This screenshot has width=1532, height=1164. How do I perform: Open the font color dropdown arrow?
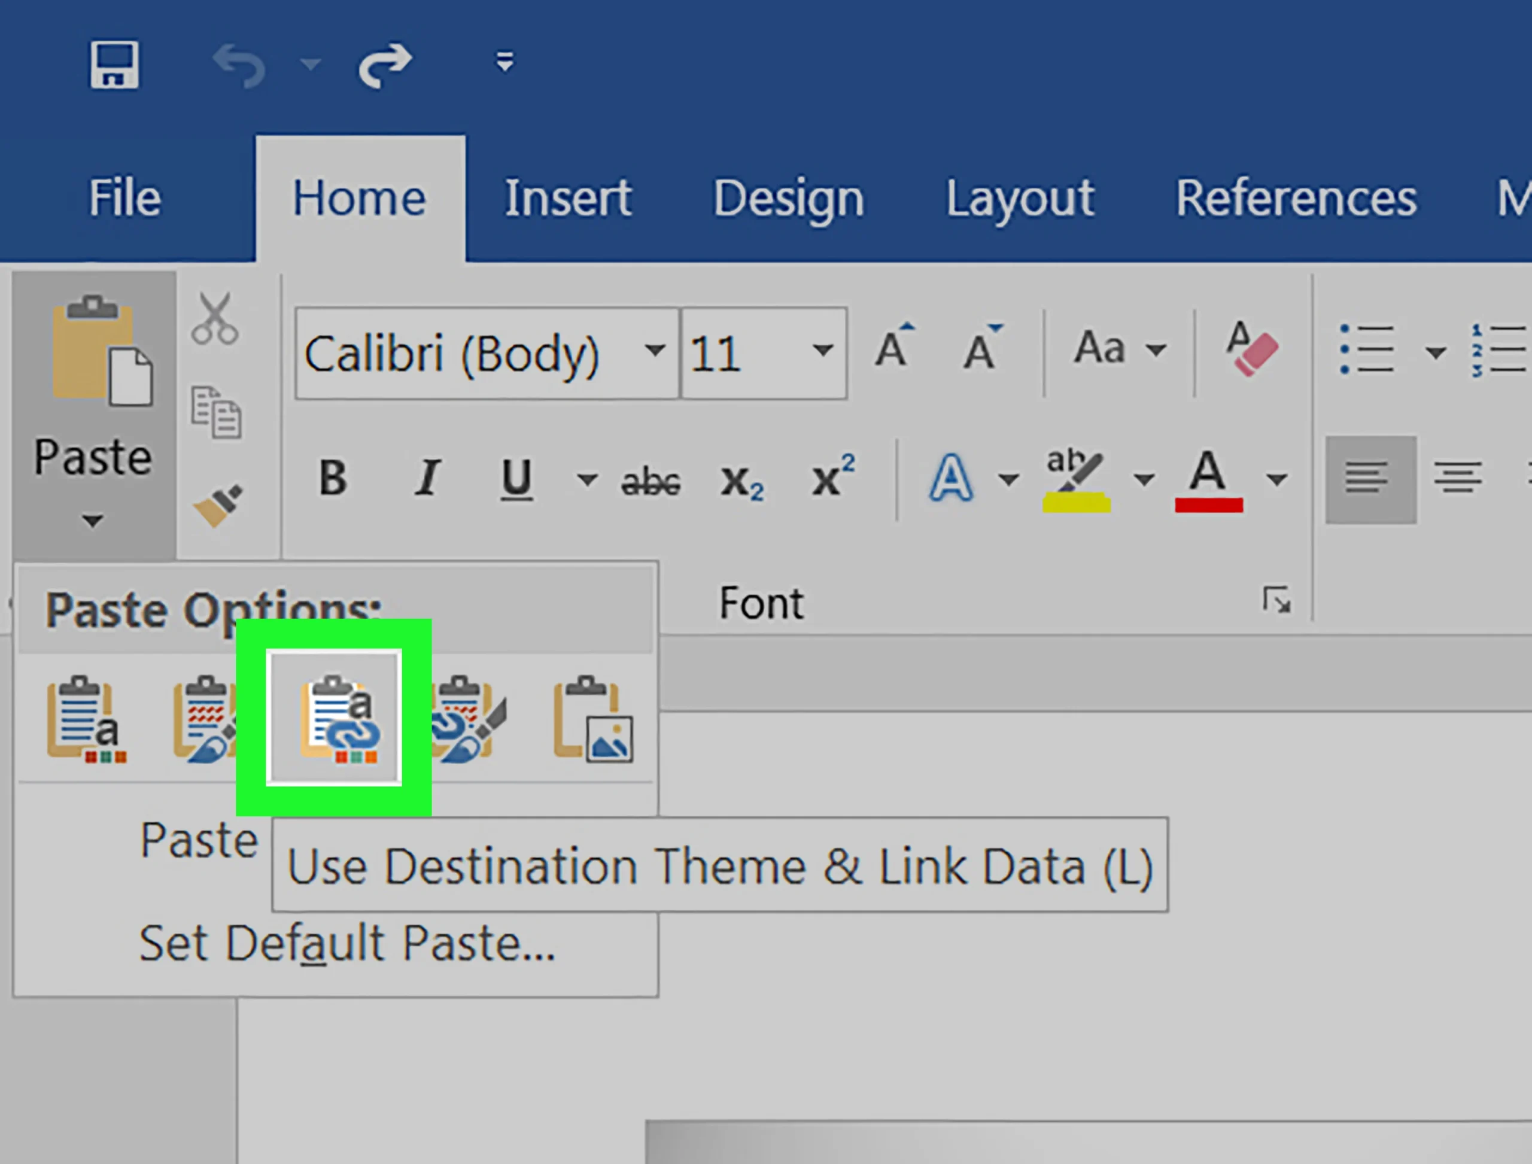click(x=1277, y=479)
